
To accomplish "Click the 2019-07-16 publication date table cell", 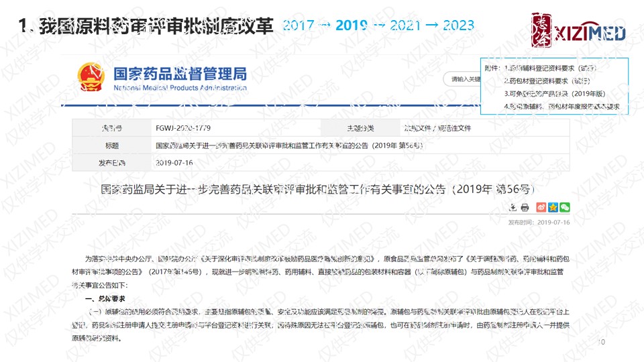I will [x=173, y=162].
